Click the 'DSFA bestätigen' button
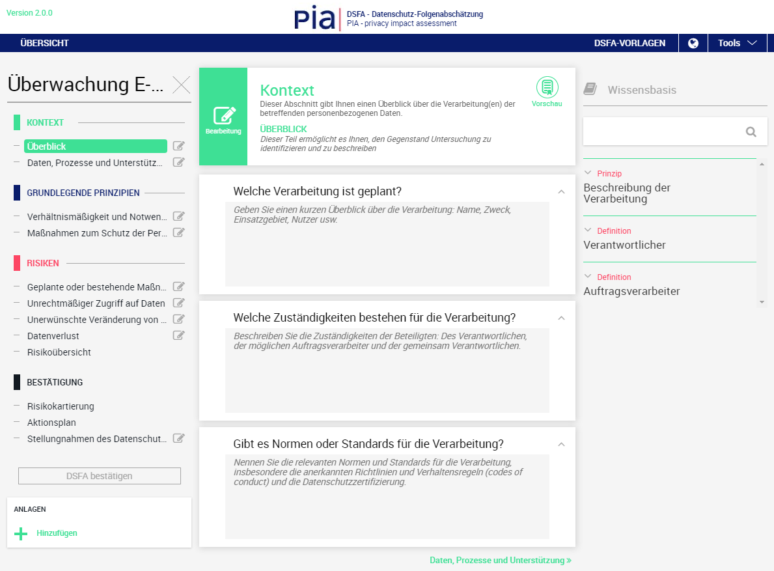Image resolution: width=774 pixels, height=571 pixels. [99, 476]
